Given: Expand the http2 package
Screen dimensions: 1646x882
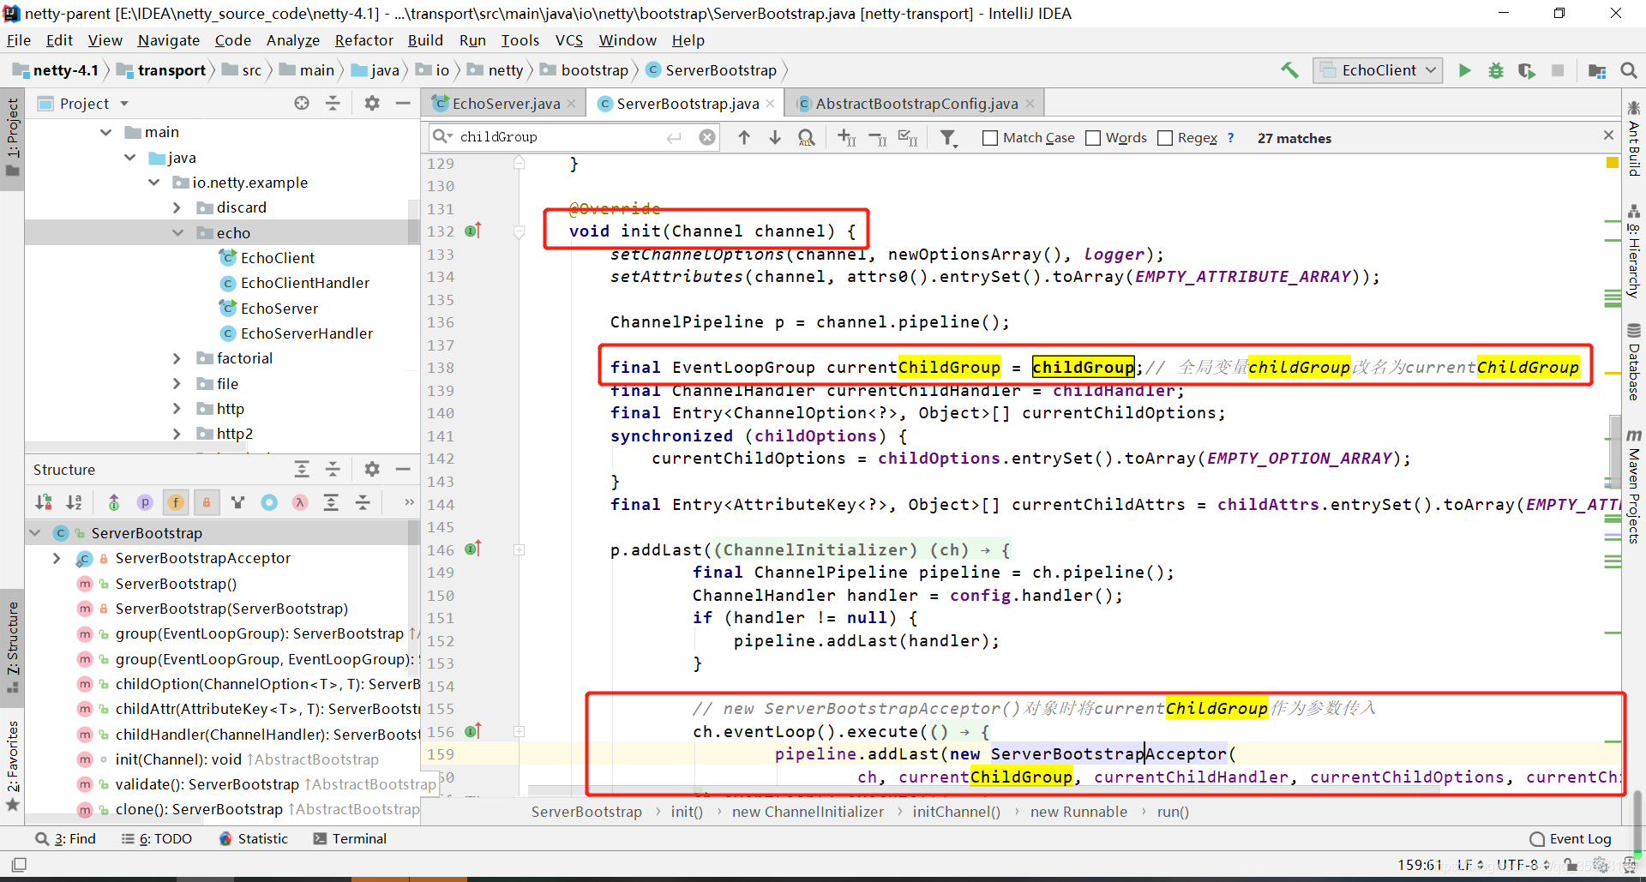Looking at the screenshot, I should coord(177,434).
